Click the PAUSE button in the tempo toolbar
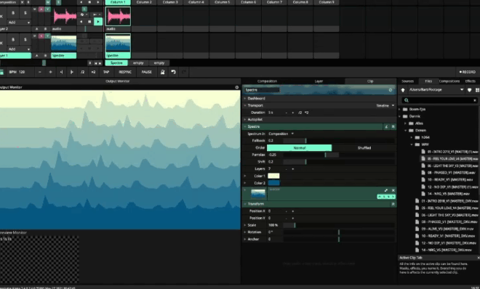The width and height of the screenshot is (480, 289). pos(146,72)
